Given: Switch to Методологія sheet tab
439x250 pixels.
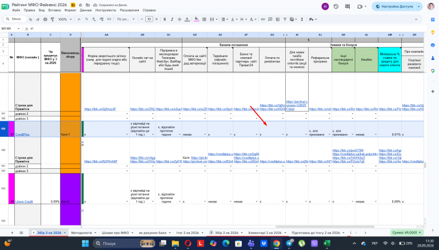Looking at the screenshot, I should coord(82,233).
